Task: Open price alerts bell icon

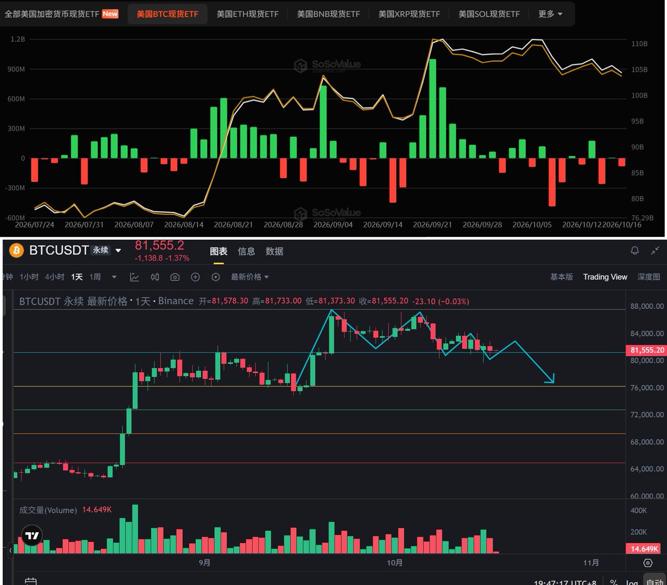Action: pos(635,251)
